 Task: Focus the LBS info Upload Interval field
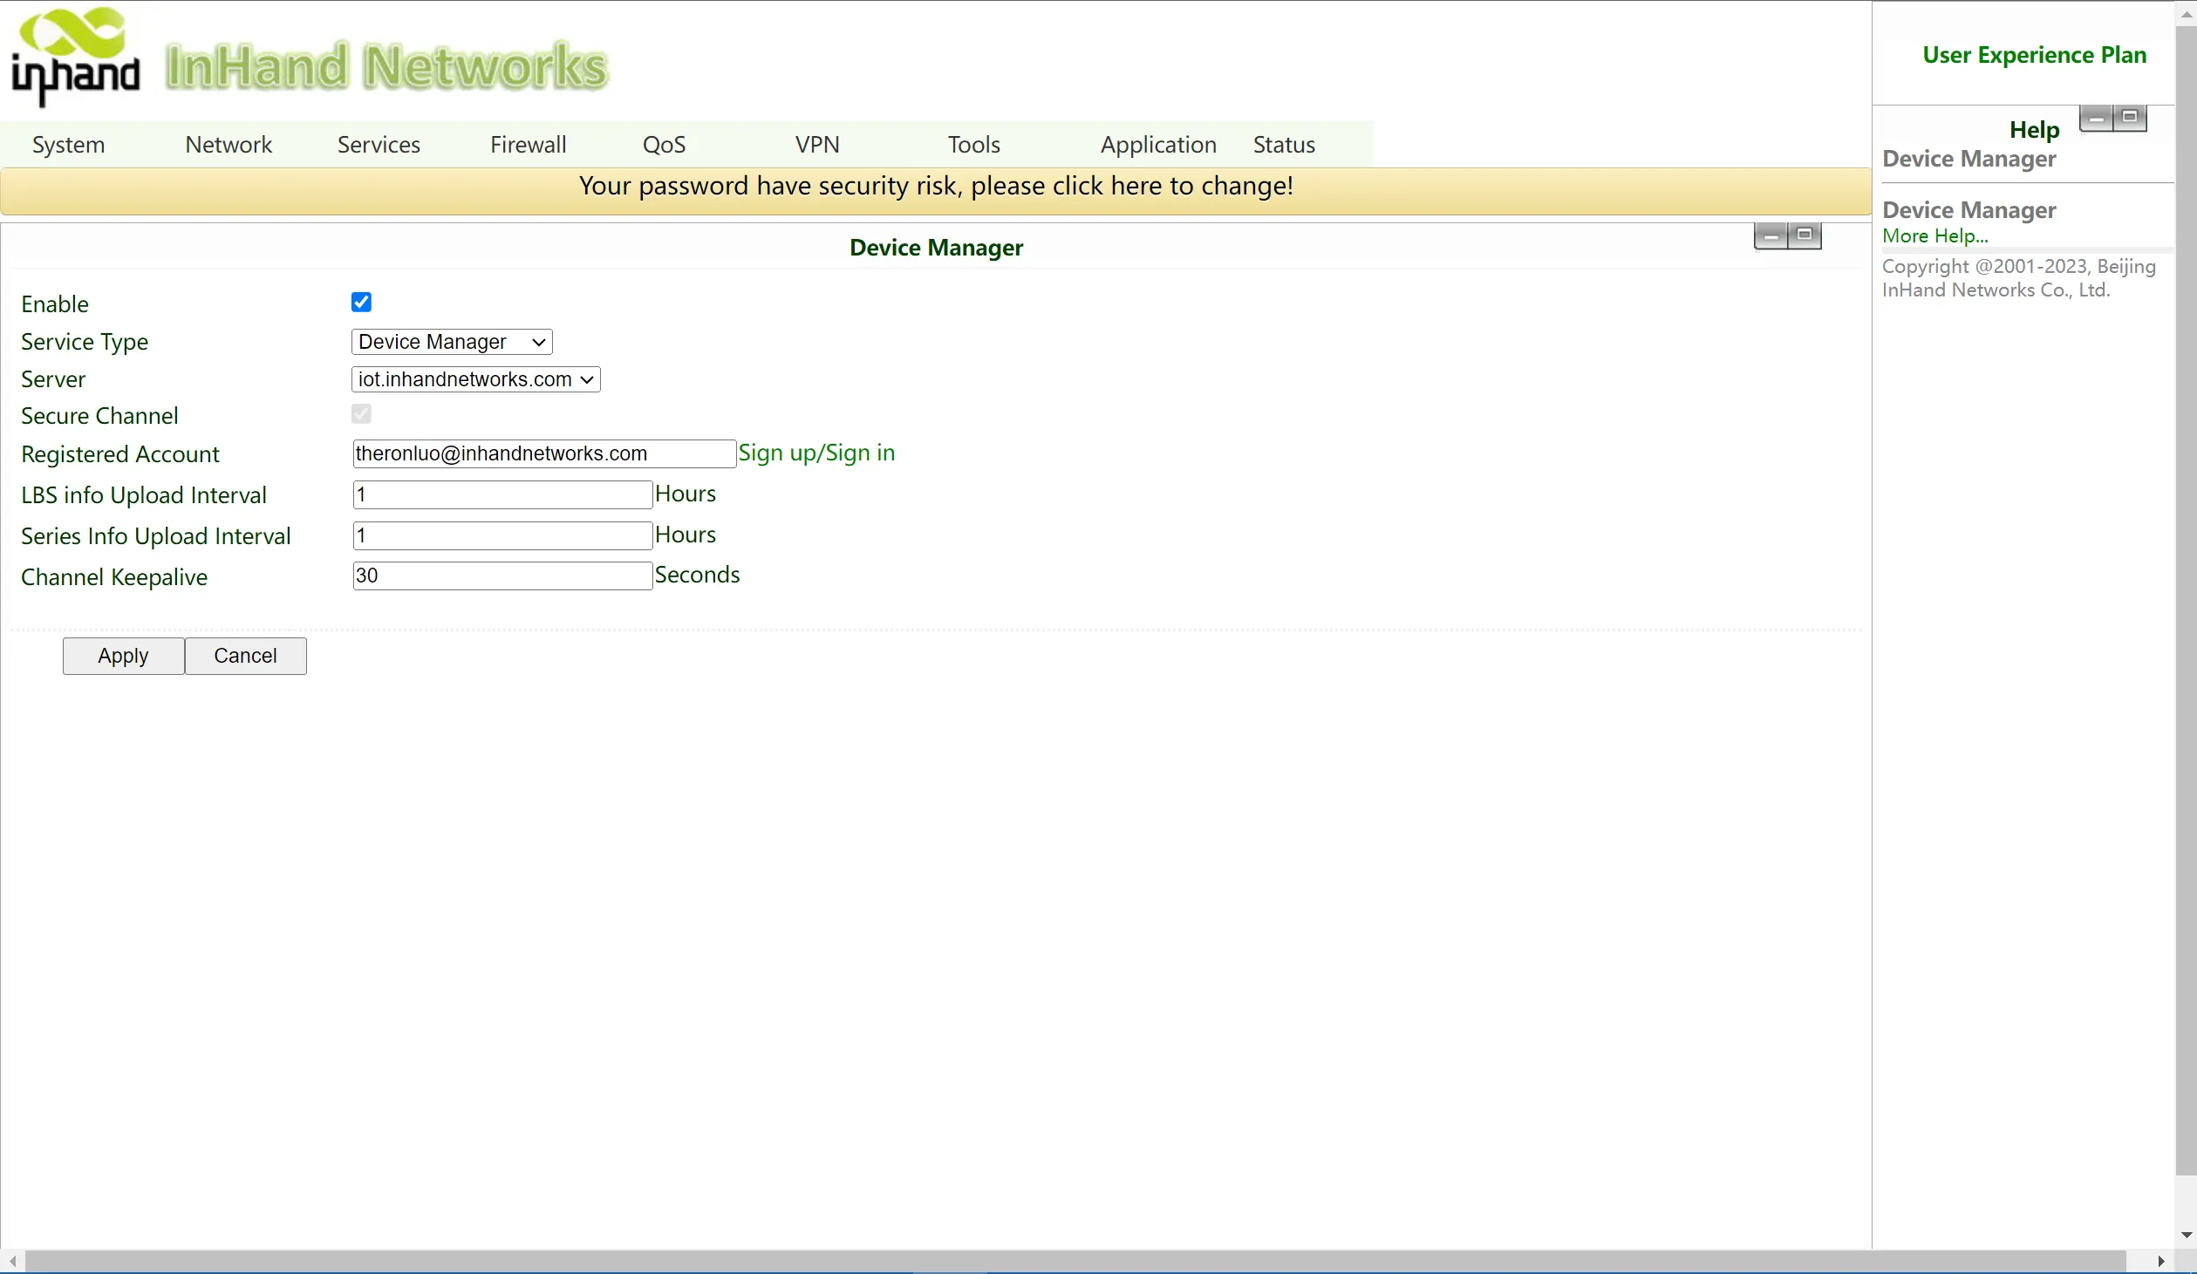tap(502, 494)
